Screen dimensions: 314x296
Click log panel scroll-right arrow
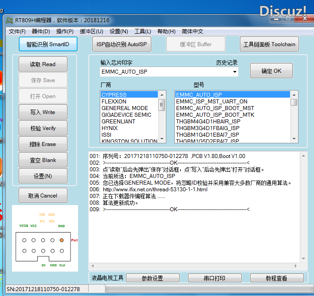click(296, 266)
